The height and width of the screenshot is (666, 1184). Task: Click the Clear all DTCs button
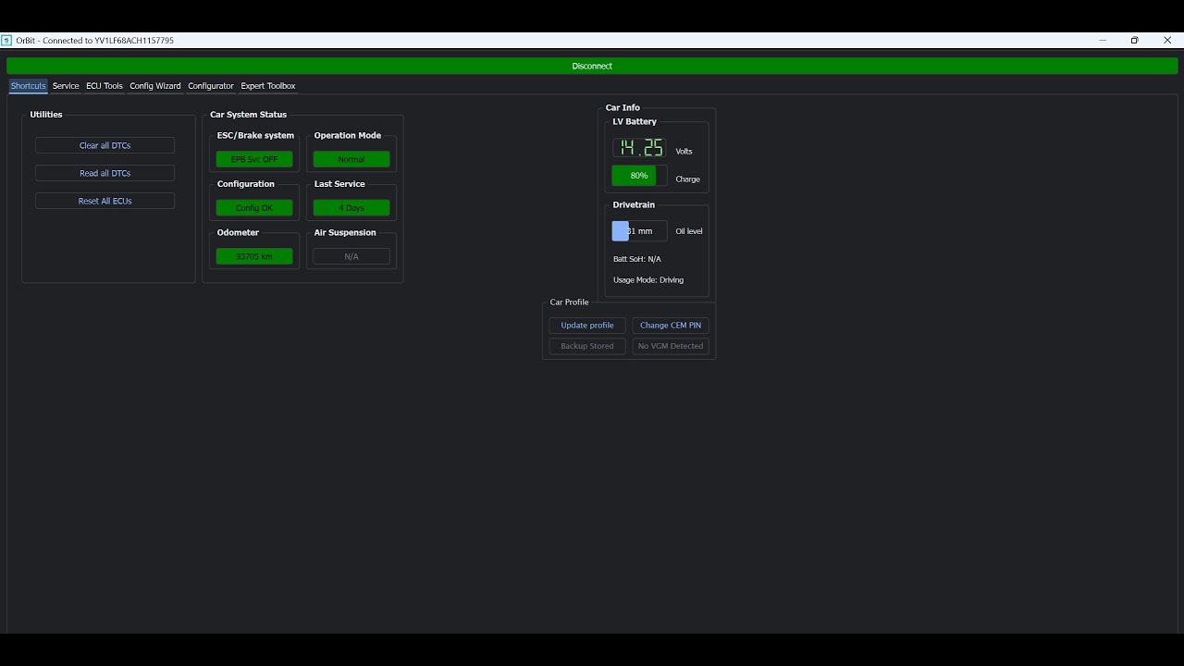(105, 145)
